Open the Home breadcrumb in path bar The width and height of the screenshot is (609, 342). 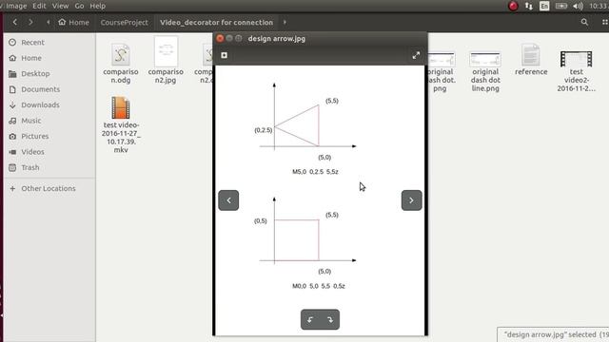point(73,22)
